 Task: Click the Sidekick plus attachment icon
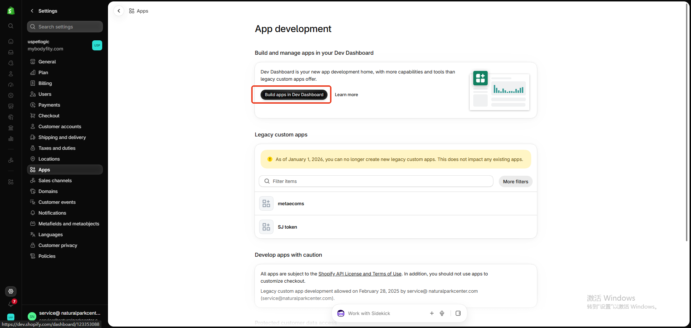click(432, 313)
